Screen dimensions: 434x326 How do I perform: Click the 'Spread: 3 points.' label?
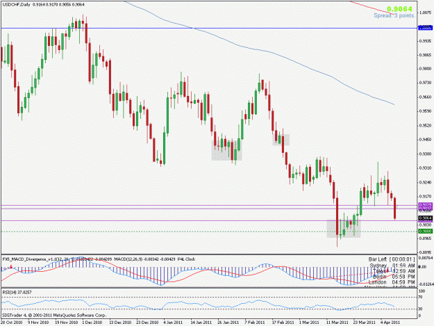394,15
